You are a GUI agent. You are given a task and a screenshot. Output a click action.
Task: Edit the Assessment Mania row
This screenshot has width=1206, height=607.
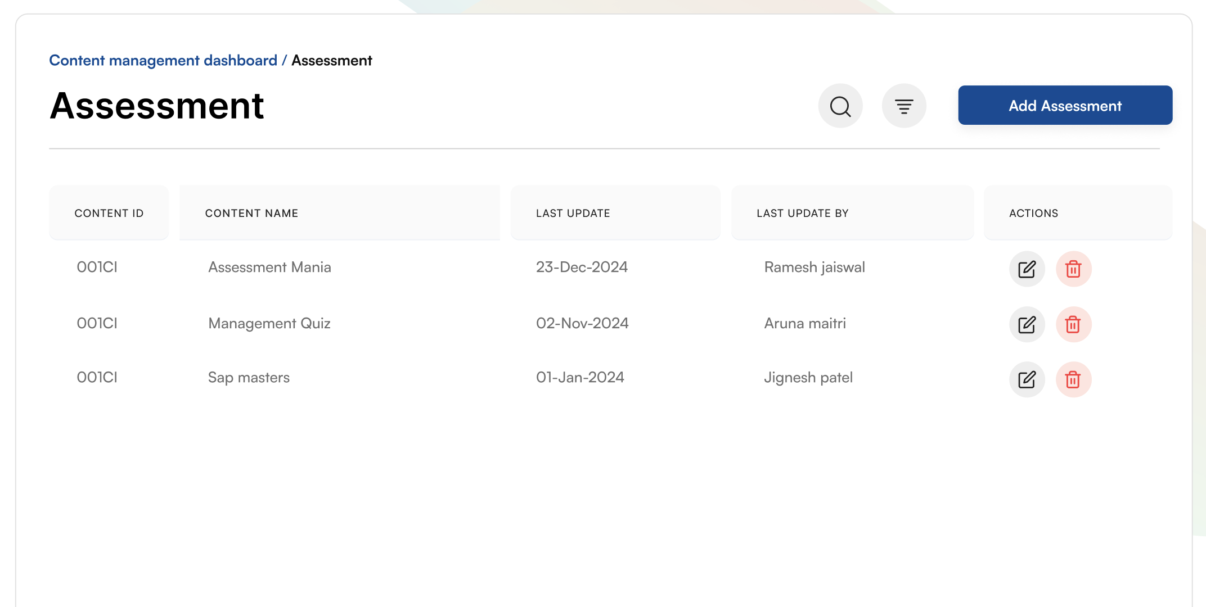coord(1027,269)
